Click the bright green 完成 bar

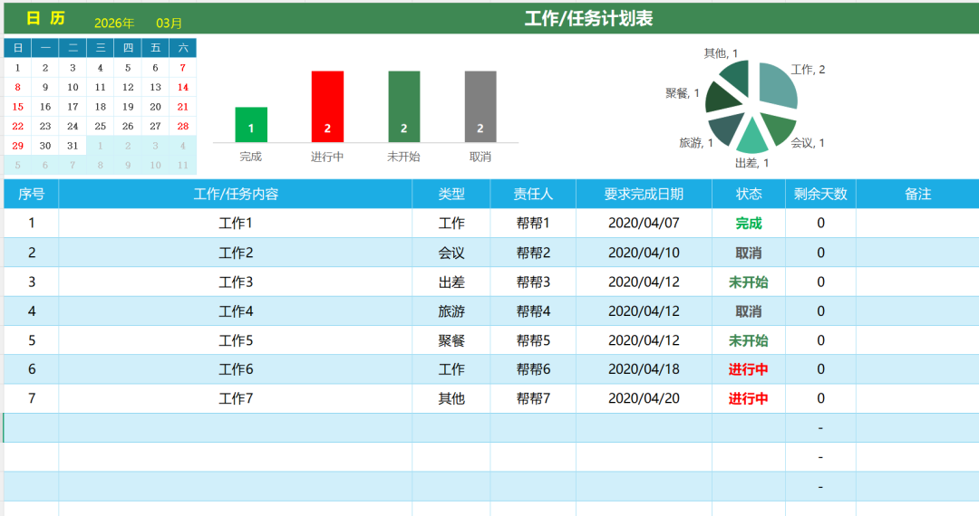point(251,125)
